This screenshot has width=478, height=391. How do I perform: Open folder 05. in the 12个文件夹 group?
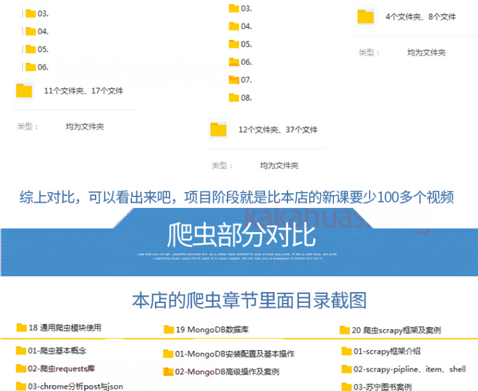click(240, 44)
